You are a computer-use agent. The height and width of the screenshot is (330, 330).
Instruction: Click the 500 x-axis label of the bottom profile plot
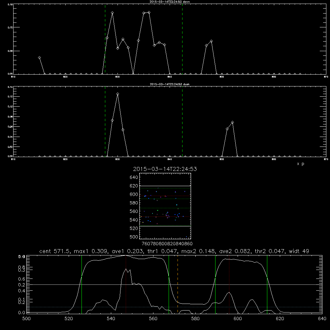(x=26, y=319)
